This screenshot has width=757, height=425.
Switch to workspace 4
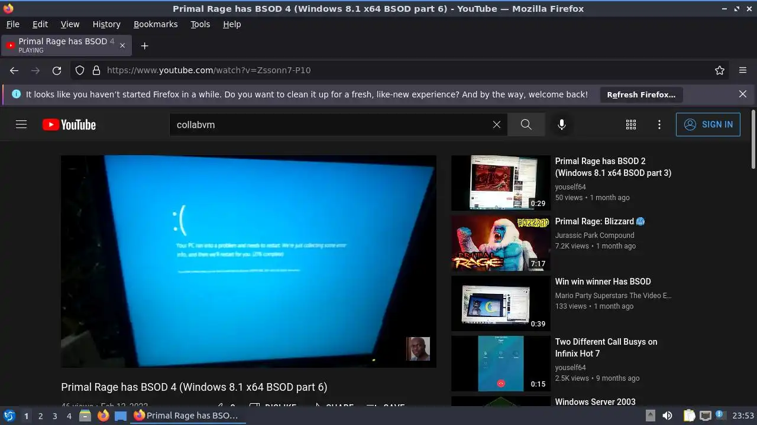tap(69, 416)
